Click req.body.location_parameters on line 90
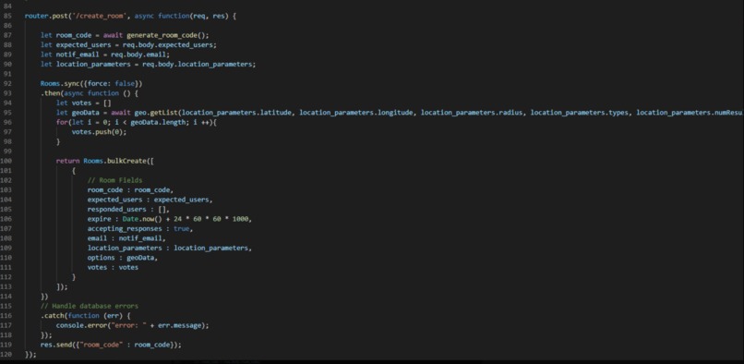Viewport: 744px width, 364px height. [198, 64]
